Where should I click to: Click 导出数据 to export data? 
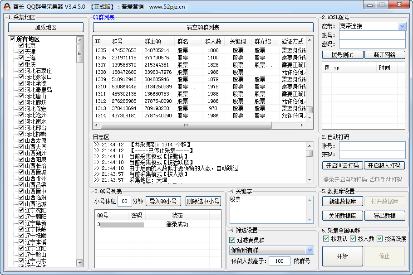click(384, 216)
